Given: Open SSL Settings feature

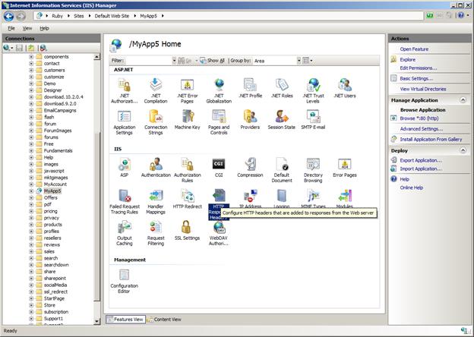Looking at the screenshot, I should pos(187,231).
